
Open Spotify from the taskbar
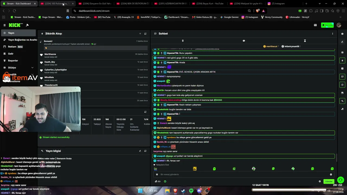pos(191,191)
